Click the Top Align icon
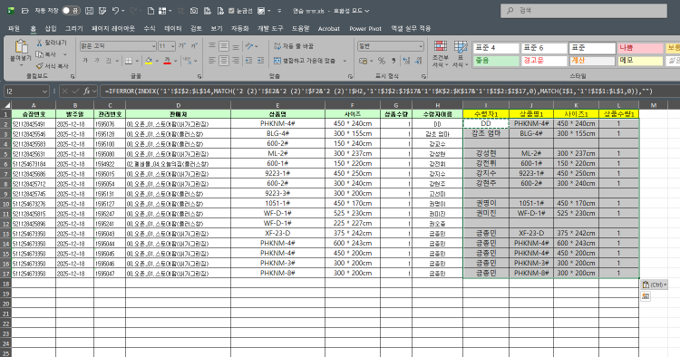The image size is (680, 357). (x=212, y=46)
